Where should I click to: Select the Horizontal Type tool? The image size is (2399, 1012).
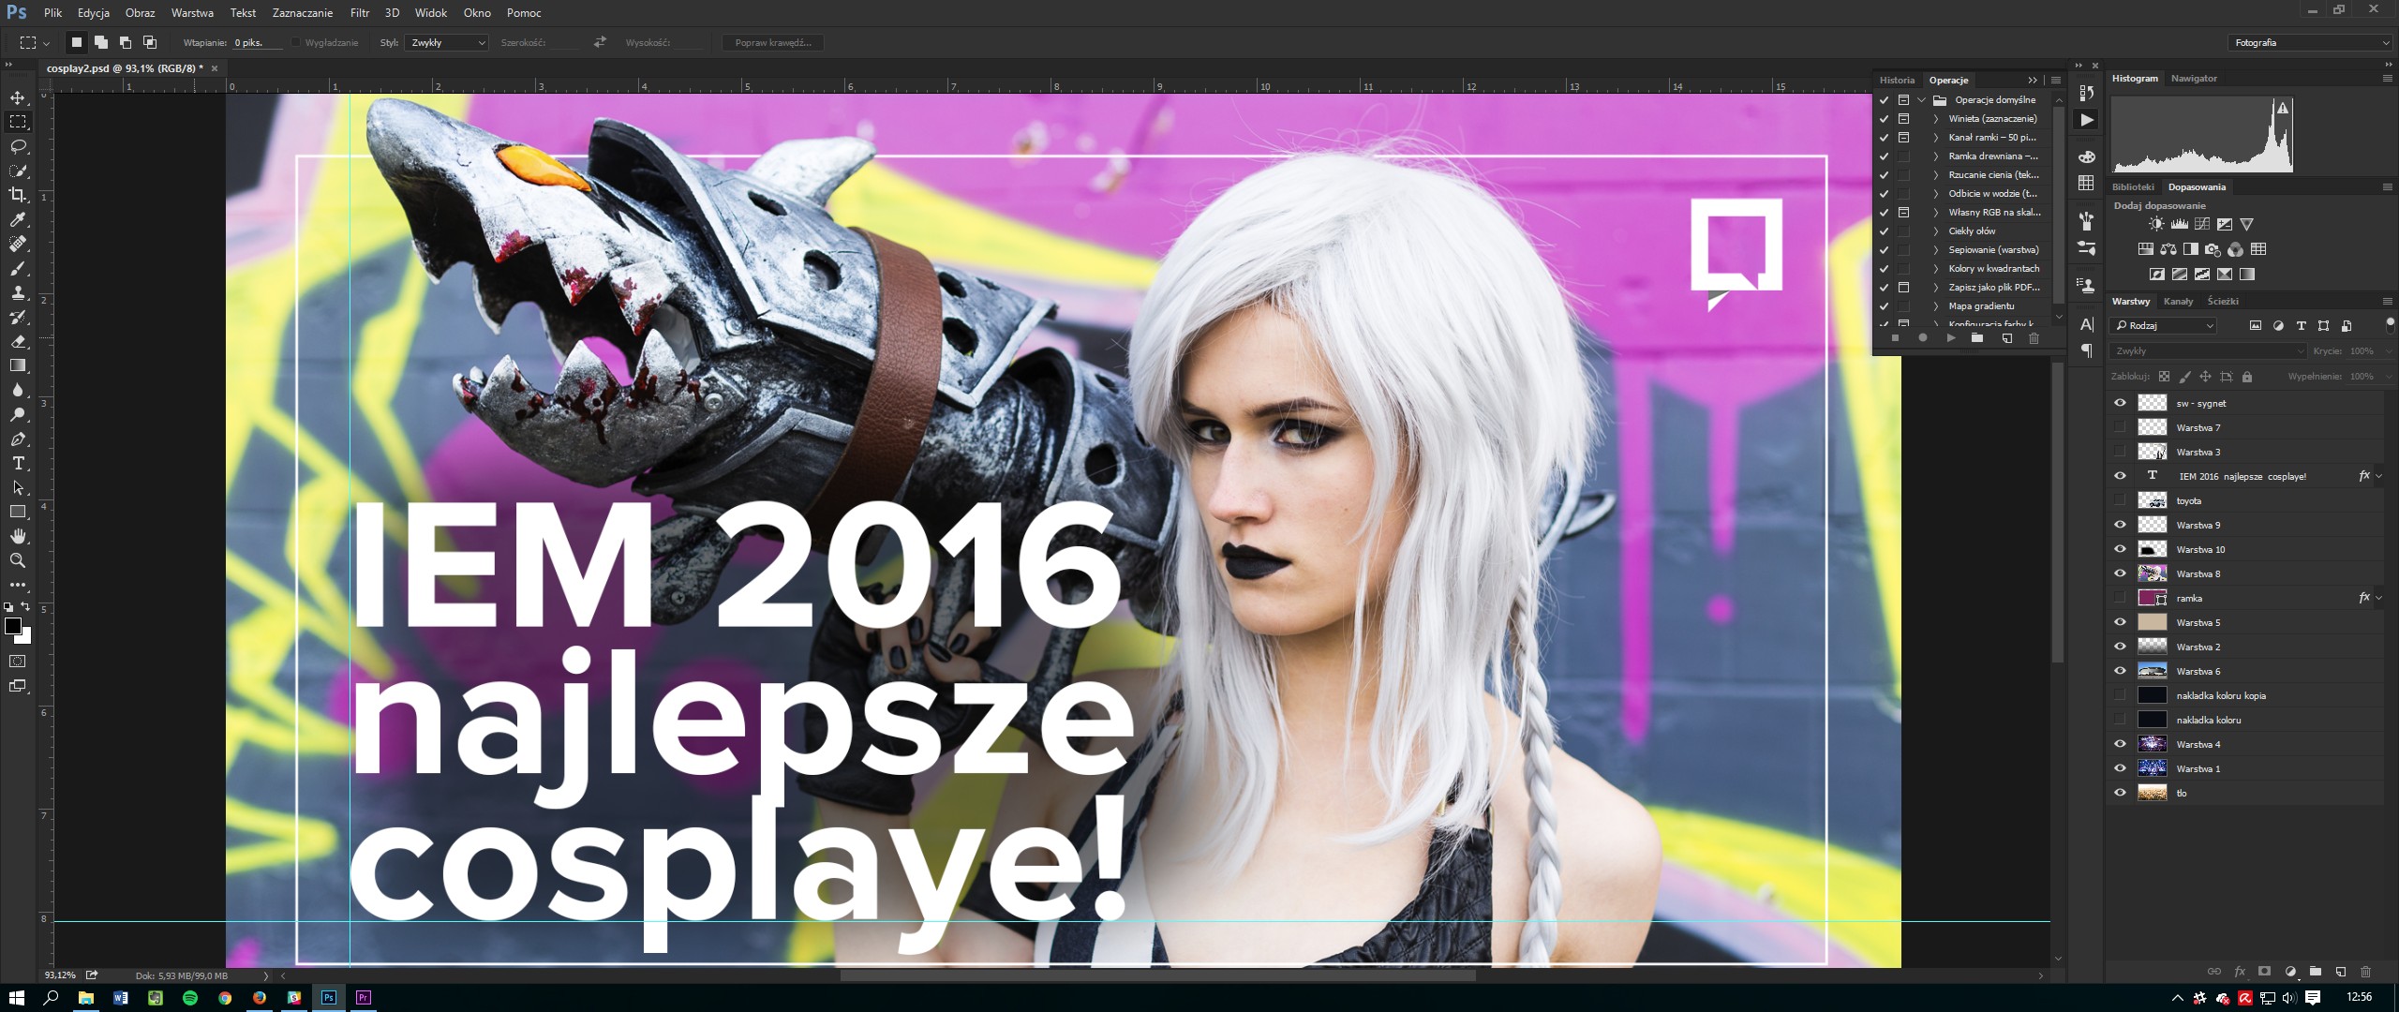click(x=18, y=463)
